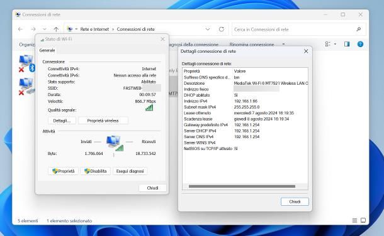
Task: Expand view options dropdown arrow
Action: tap(335, 44)
